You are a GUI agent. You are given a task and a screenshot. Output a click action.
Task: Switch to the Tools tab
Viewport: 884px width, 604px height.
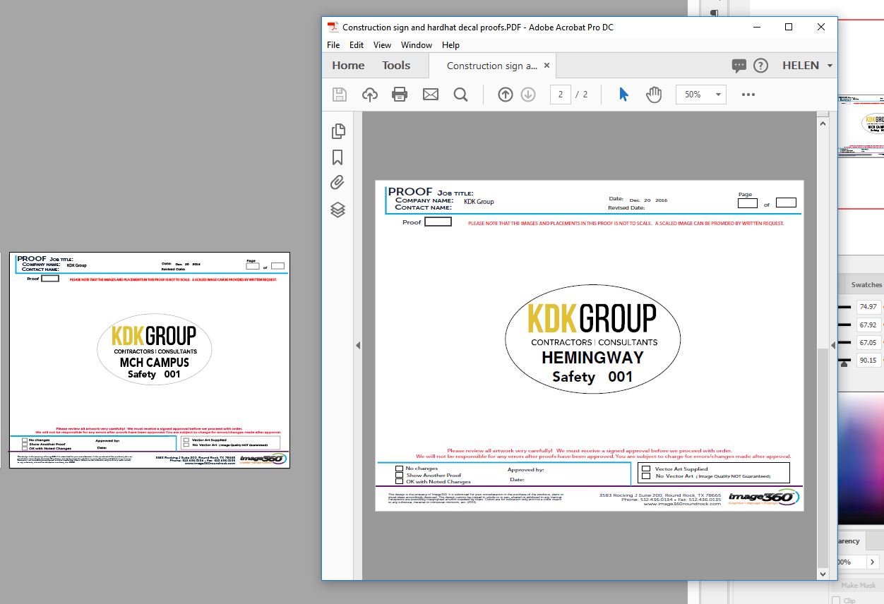[396, 66]
